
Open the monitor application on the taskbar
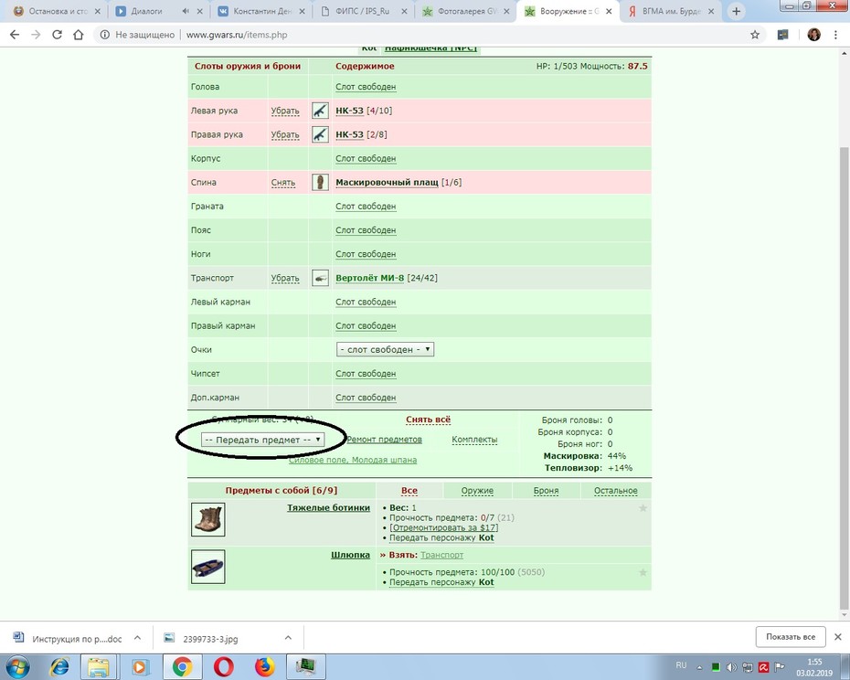point(306,667)
